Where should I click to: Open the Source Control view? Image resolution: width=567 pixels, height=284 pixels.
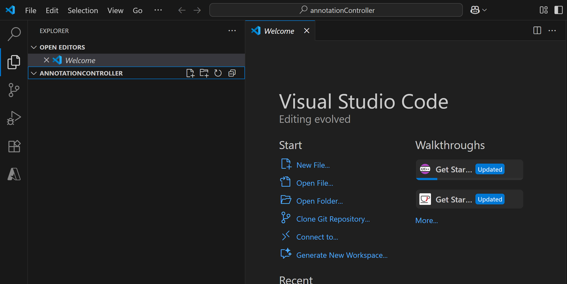[x=14, y=90]
